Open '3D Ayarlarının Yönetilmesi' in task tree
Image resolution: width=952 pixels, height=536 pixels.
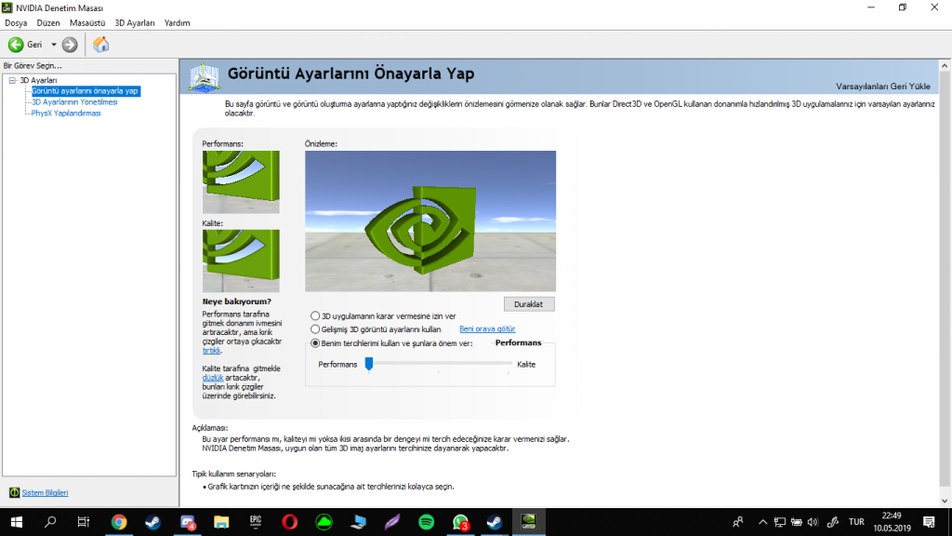click(74, 102)
